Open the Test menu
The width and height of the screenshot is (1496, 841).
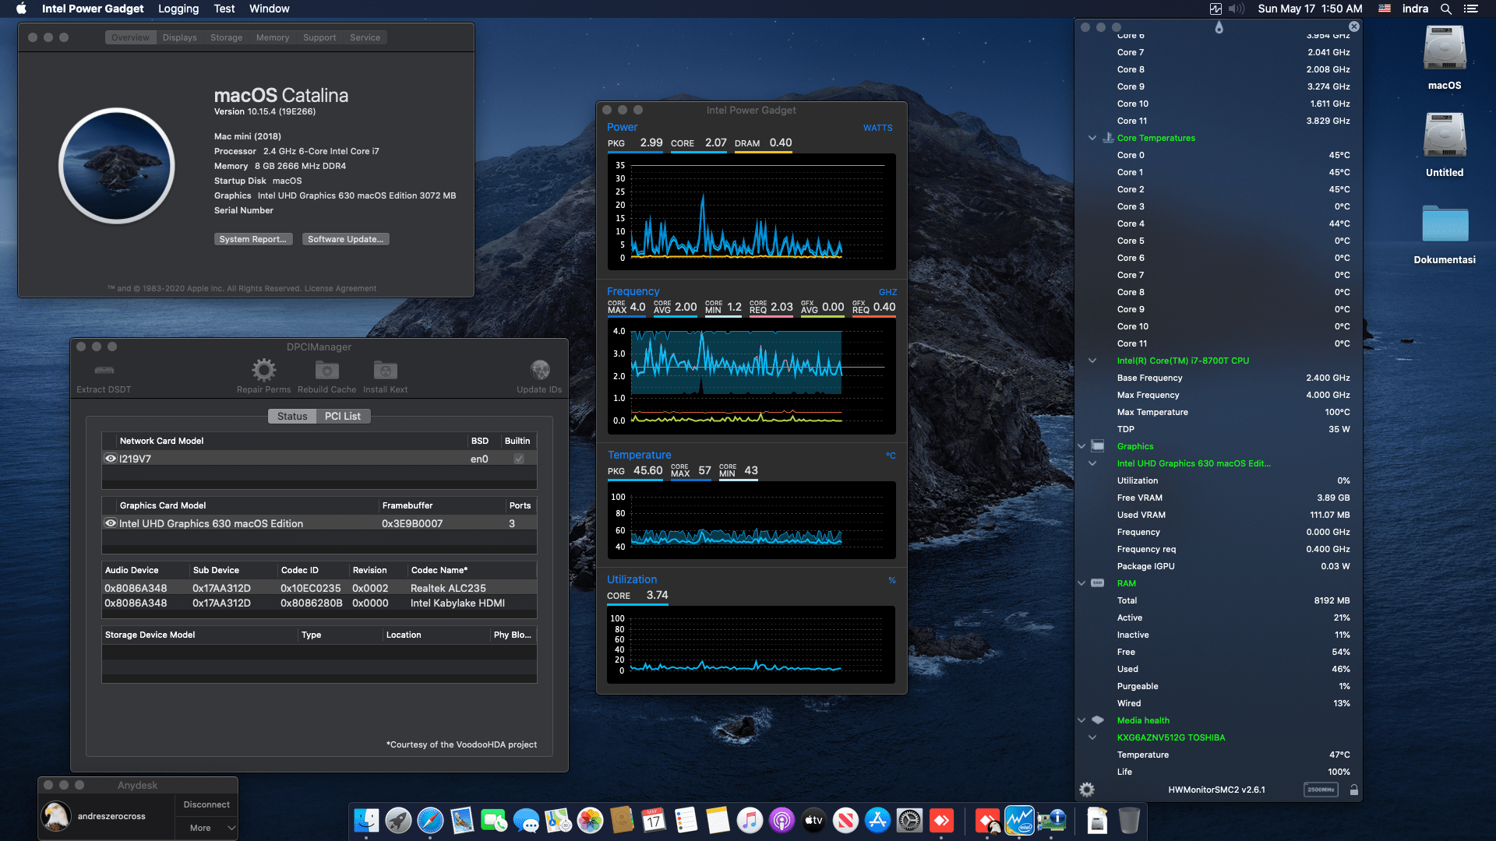[x=224, y=9]
